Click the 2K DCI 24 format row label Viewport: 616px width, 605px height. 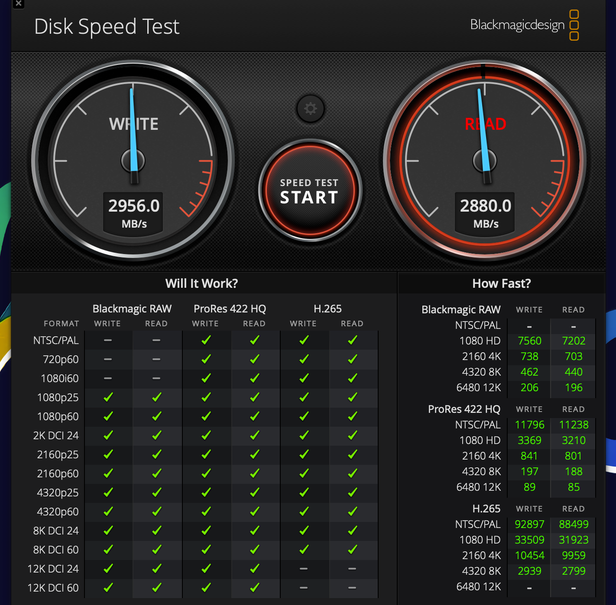(56, 436)
